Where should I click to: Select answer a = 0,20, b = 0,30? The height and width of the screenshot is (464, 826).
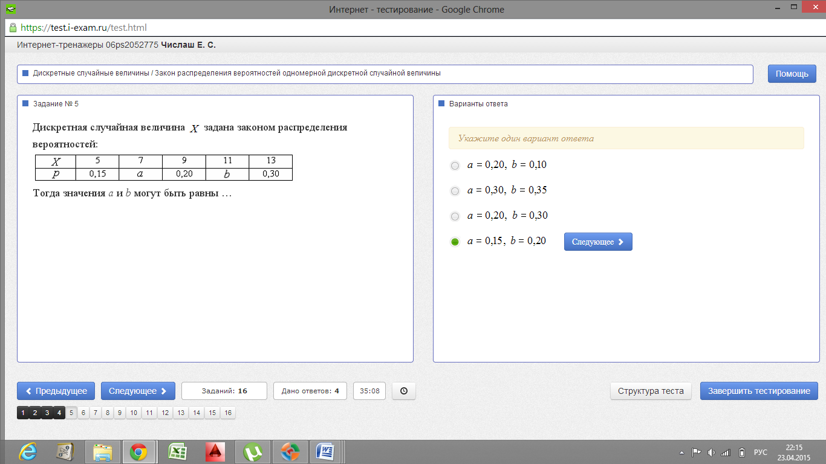coord(455,216)
